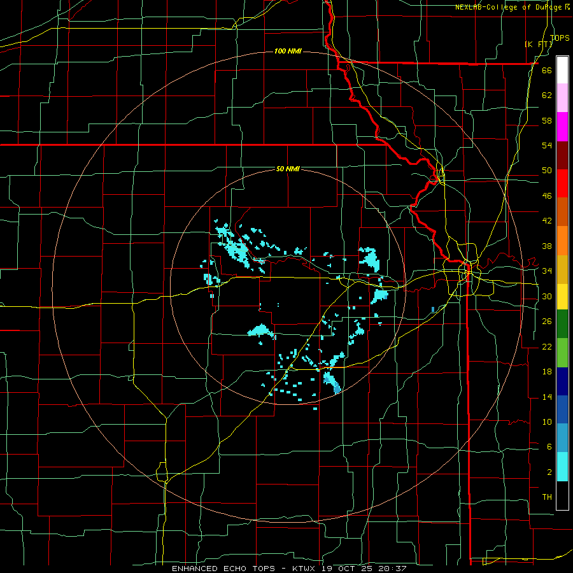Screen dimensions: 573x573
Task: Click the 42 value on the legend scale
Action: [547, 221]
